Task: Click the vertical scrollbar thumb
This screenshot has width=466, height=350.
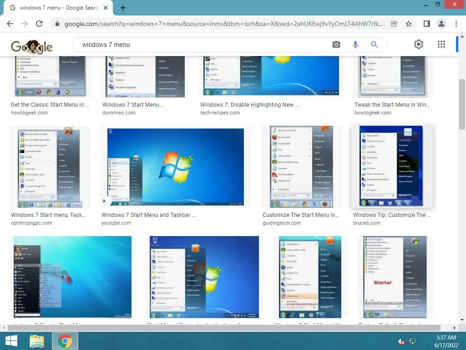Action: click(462, 104)
